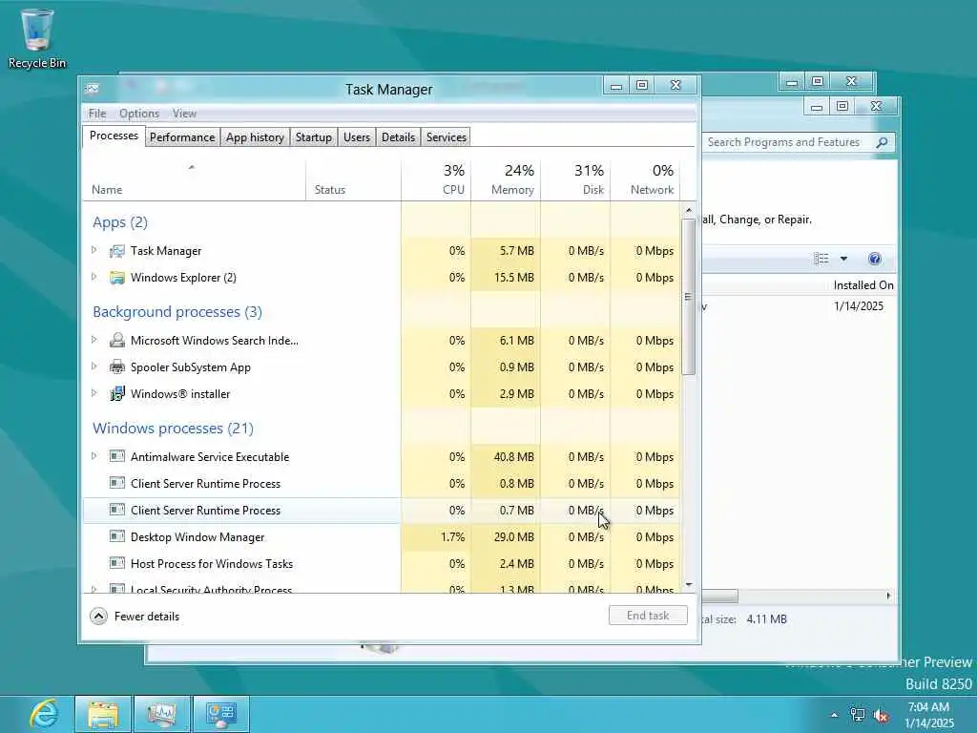Image resolution: width=977 pixels, height=733 pixels.
Task: Switch to the Services tab
Action: (x=447, y=137)
